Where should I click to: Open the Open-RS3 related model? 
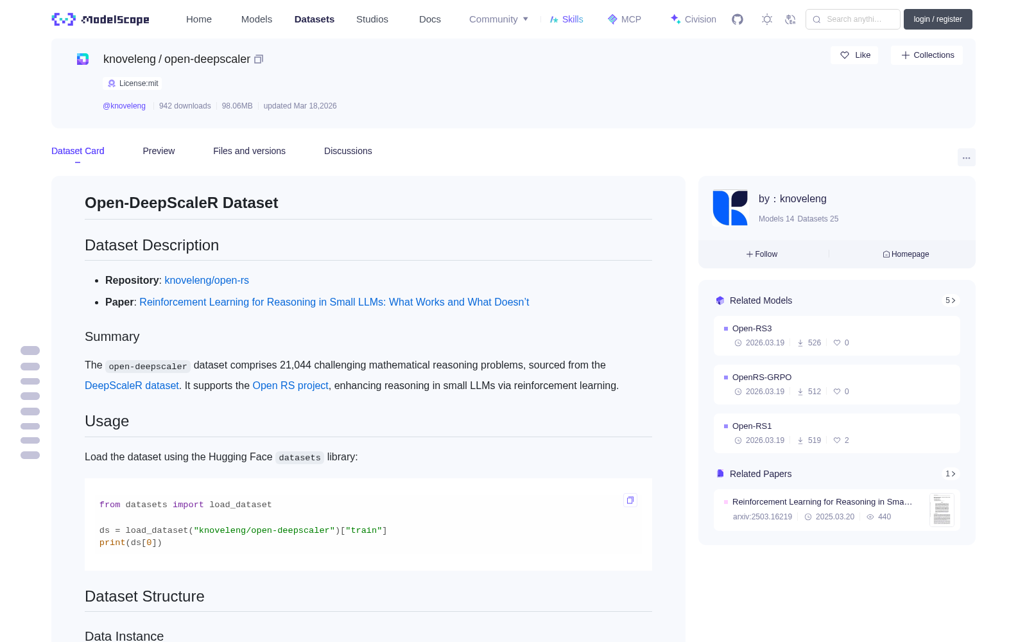pos(837,336)
